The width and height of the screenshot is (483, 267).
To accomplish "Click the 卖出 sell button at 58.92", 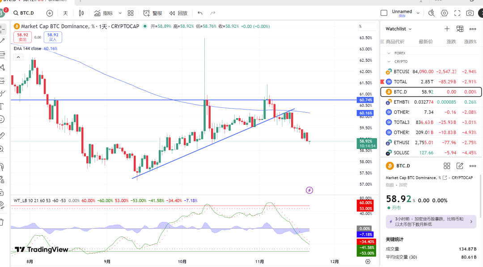I will (x=22, y=37).
